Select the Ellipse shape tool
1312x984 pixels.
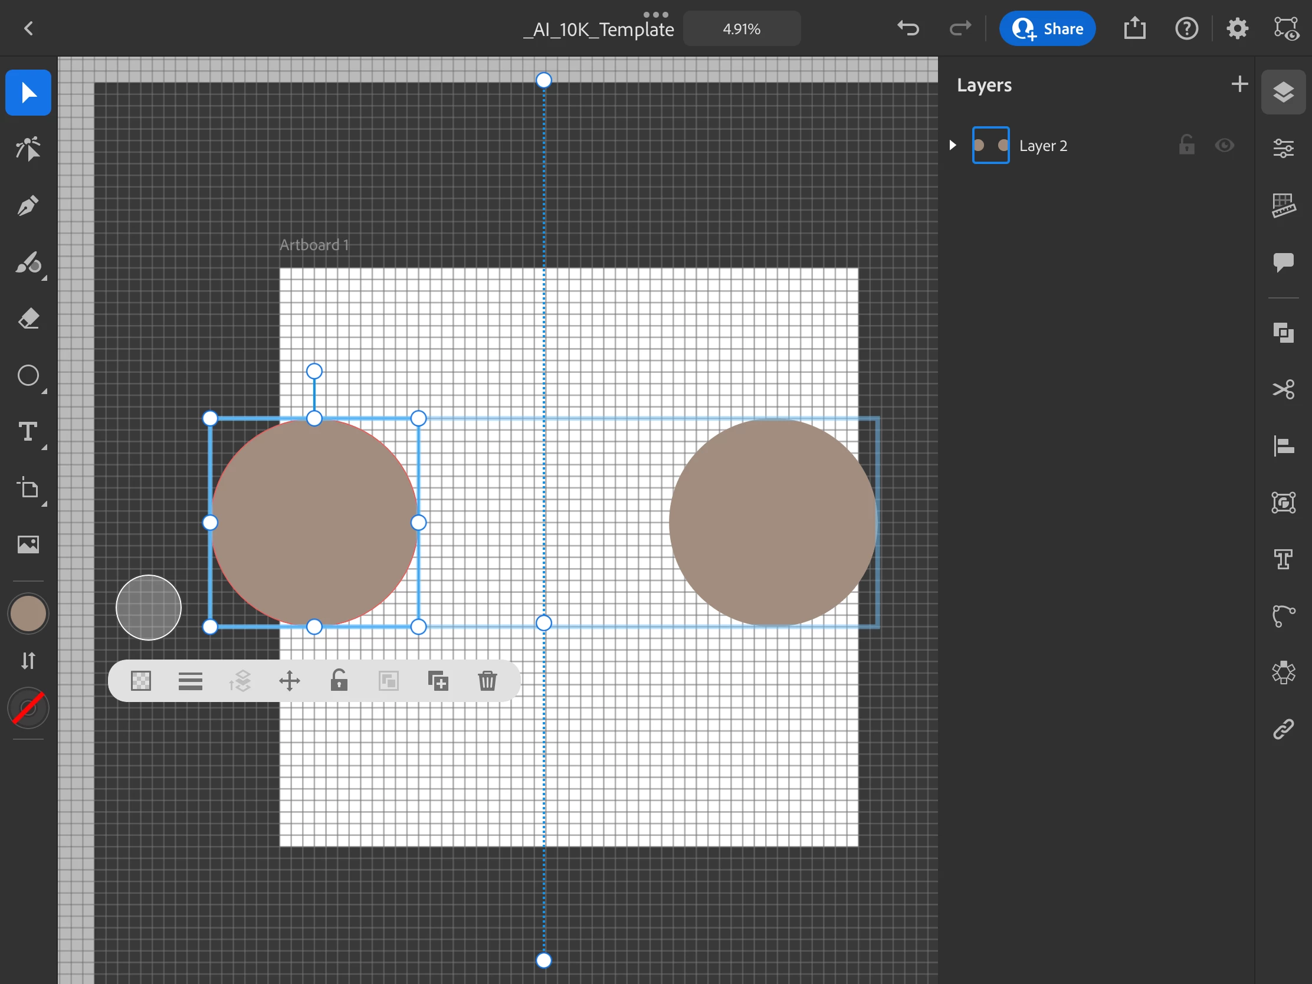coord(28,375)
